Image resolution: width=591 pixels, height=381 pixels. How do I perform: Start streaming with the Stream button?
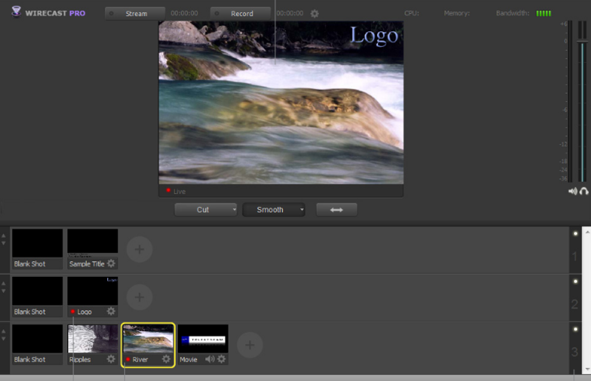pyautogui.click(x=135, y=13)
